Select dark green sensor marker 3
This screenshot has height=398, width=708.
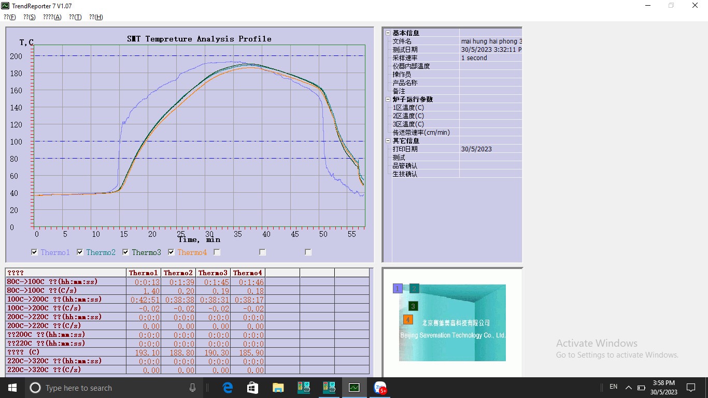[413, 306]
